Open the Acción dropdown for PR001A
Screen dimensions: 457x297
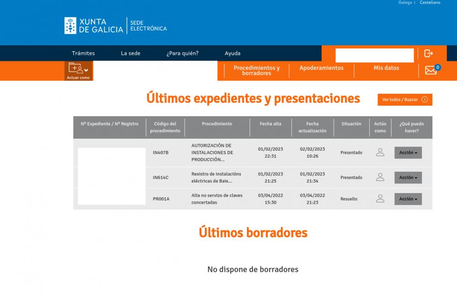[x=408, y=199]
